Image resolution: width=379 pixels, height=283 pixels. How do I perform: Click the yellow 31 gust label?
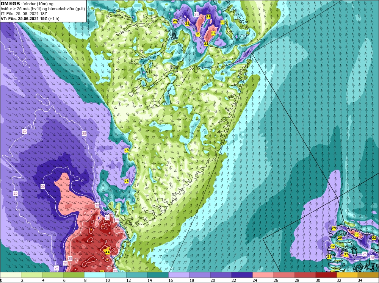[x=198, y=34]
